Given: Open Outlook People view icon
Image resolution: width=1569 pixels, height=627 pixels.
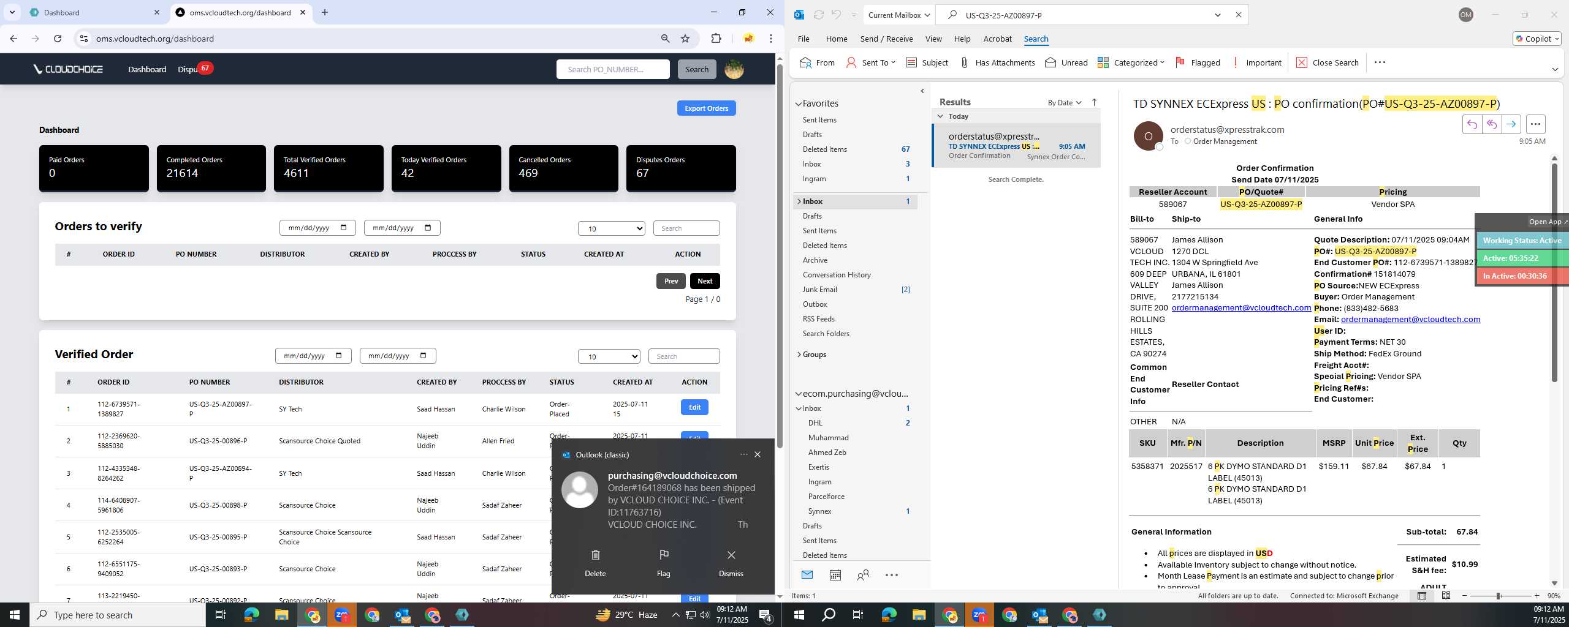Looking at the screenshot, I should [863, 575].
